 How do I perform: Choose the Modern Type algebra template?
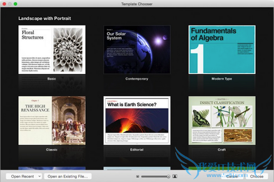point(222,49)
